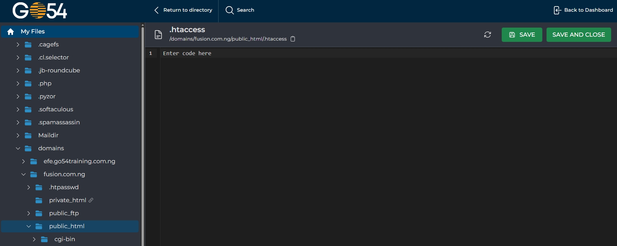
Task: Copy the .htaccess file path
Action: click(293, 39)
